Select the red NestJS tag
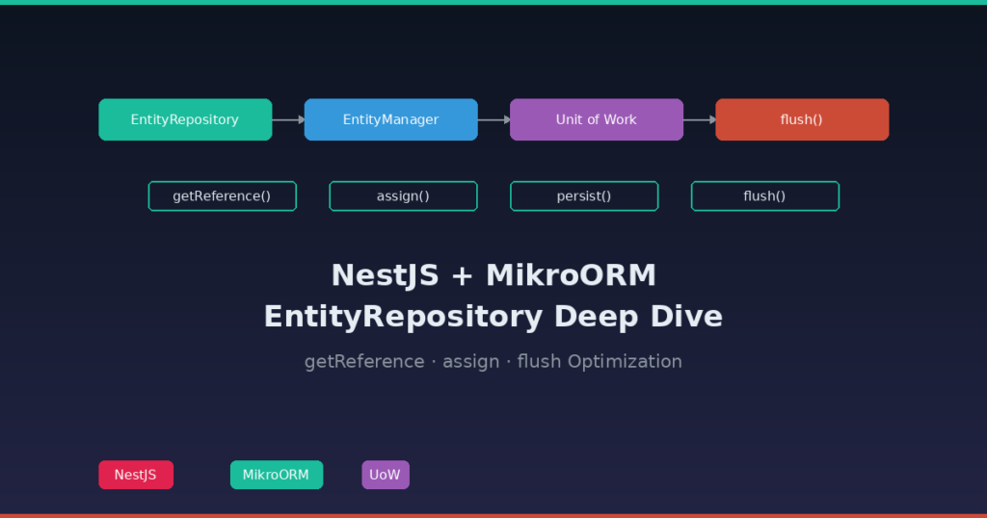 [x=136, y=475]
